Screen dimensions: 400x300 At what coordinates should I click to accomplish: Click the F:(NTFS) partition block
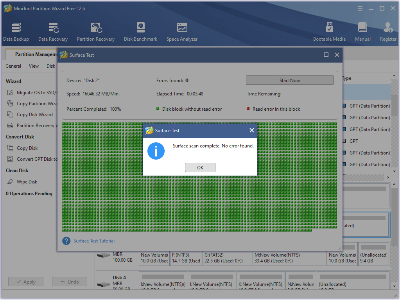[x=186, y=258]
